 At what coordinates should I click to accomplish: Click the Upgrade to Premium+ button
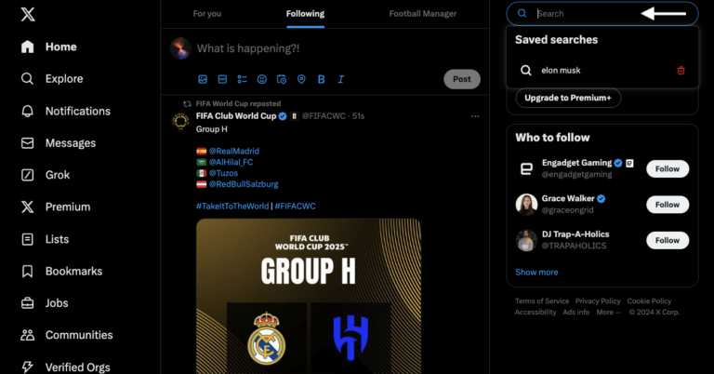(568, 98)
